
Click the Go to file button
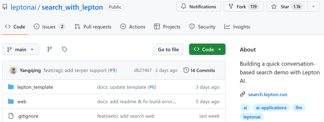tap(168, 49)
